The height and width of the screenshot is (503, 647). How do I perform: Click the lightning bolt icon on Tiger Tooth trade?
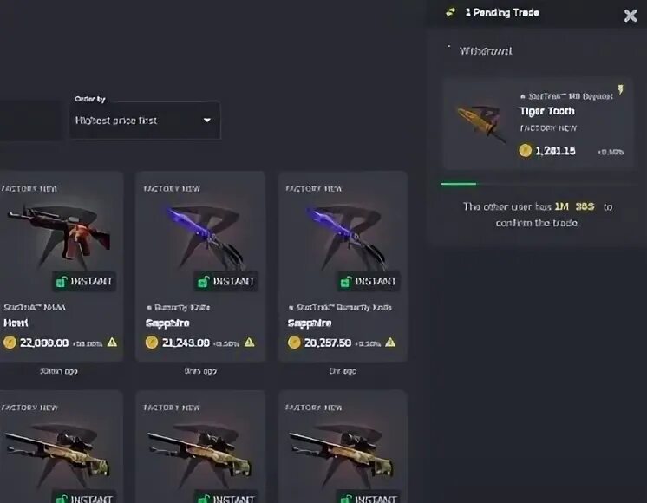coord(621,89)
